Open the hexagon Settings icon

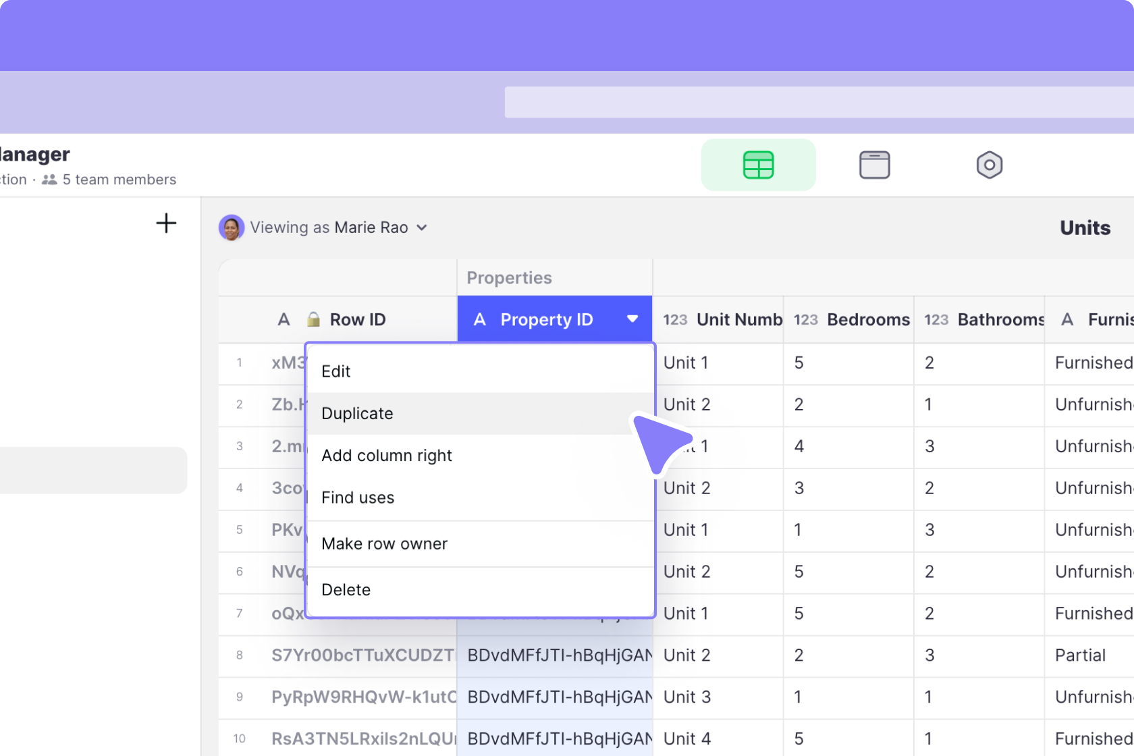coord(989,165)
